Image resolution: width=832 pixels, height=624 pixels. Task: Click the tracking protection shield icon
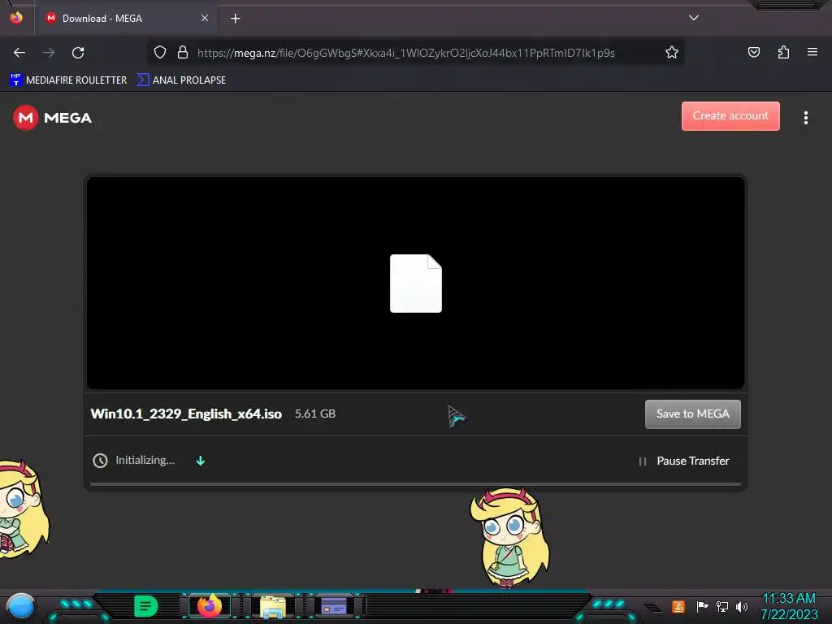tap(160, 53)
